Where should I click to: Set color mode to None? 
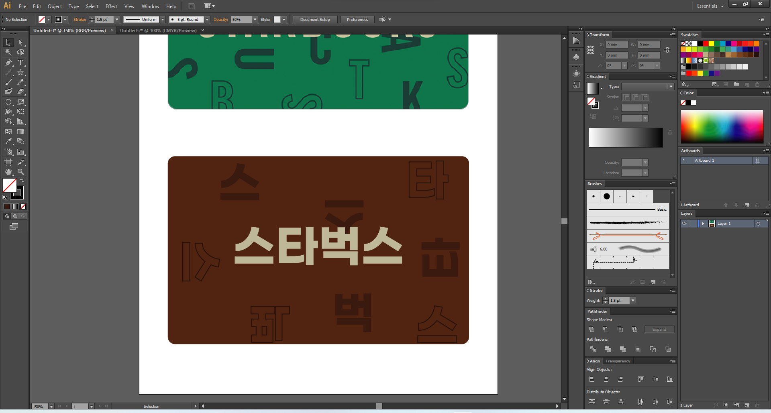pyautogui.click(x=23, y=206)
